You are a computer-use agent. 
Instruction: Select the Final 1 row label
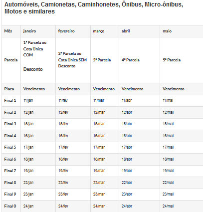click(10, 100)
